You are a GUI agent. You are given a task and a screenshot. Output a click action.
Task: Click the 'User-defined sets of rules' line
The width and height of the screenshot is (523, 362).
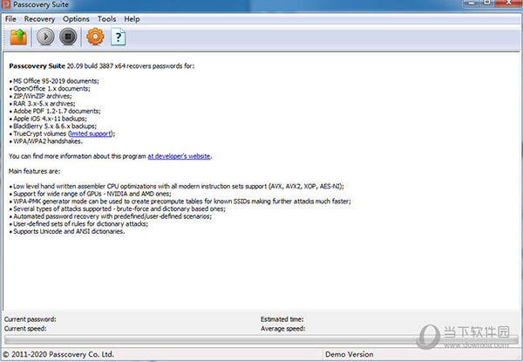(x=80, y=224)
